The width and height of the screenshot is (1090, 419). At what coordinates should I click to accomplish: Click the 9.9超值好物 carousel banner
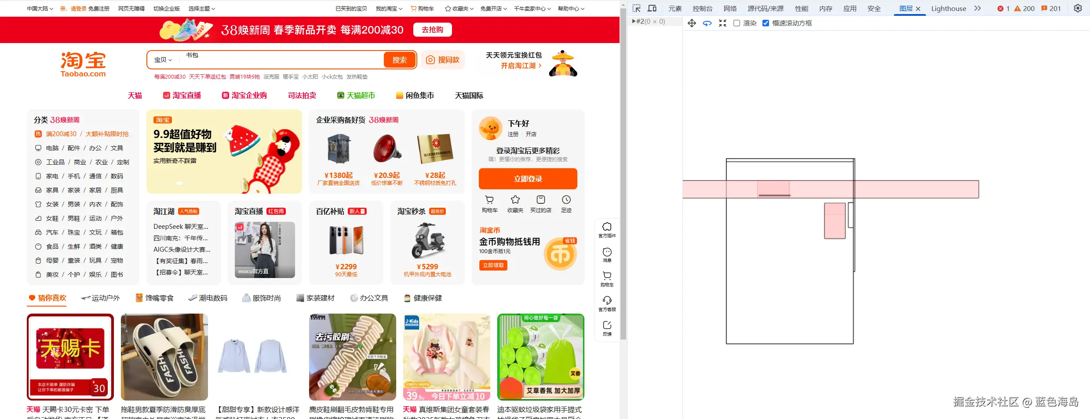click(x=224, y=152)
